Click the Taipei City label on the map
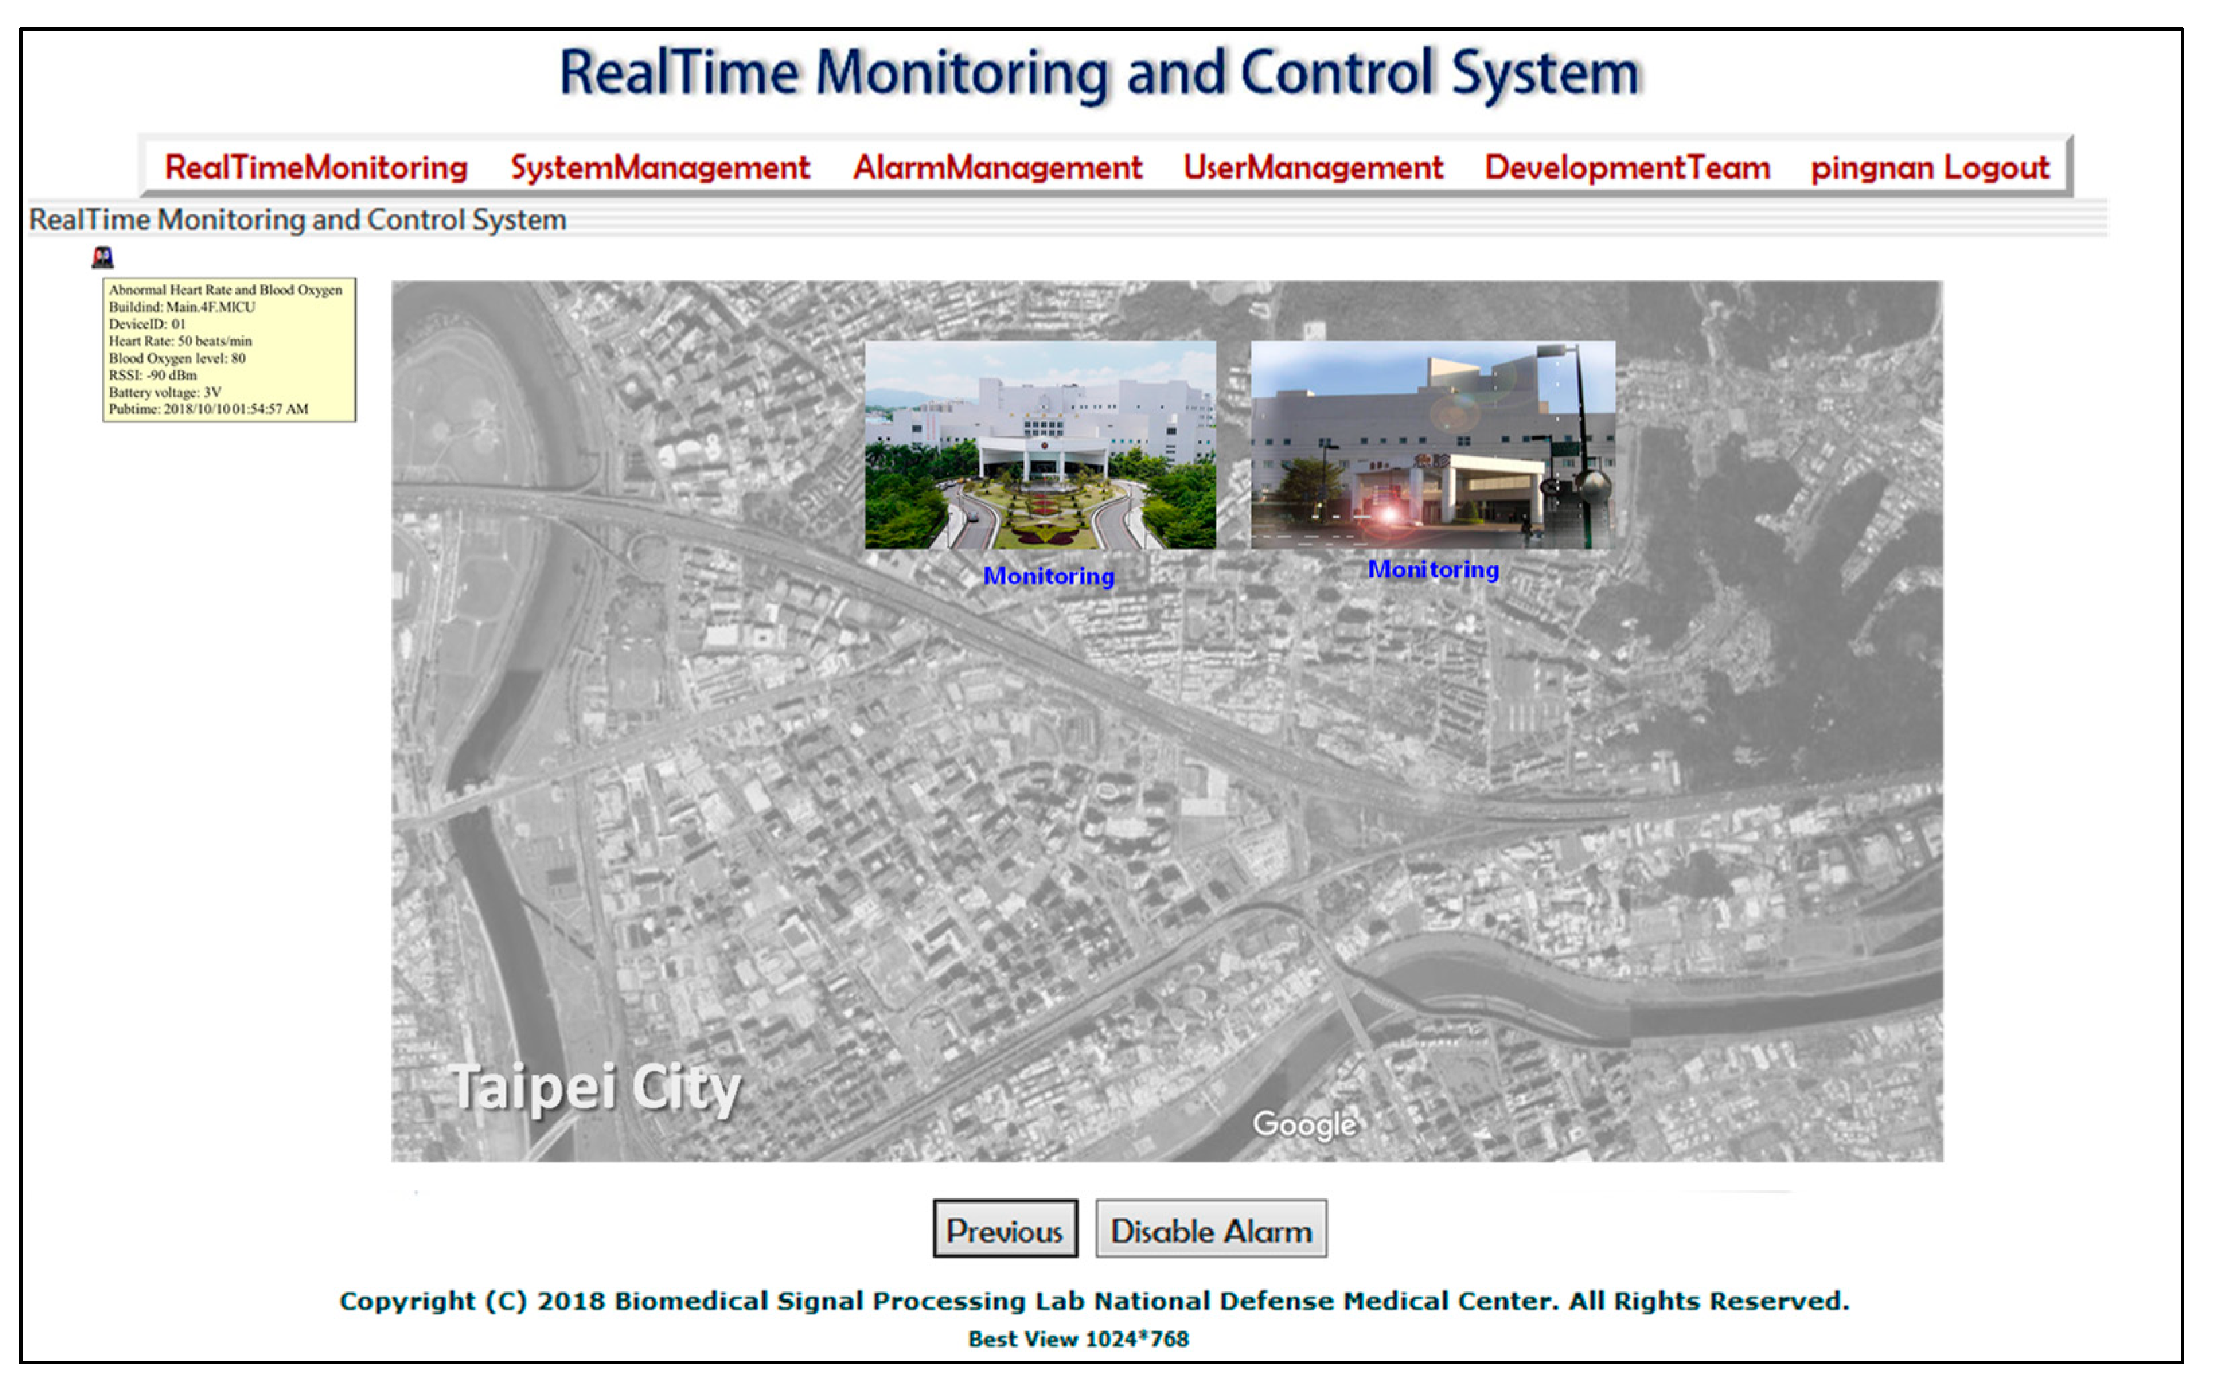Viewport: 2231px width, 1394px height. coord(595,1088)
